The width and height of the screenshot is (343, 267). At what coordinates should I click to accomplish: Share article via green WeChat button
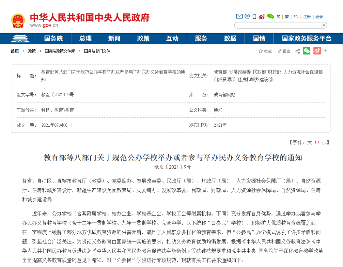306,51
